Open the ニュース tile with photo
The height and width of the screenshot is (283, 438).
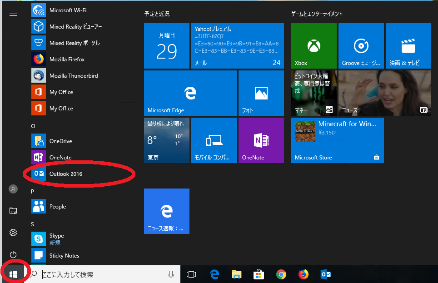point(385,93)
